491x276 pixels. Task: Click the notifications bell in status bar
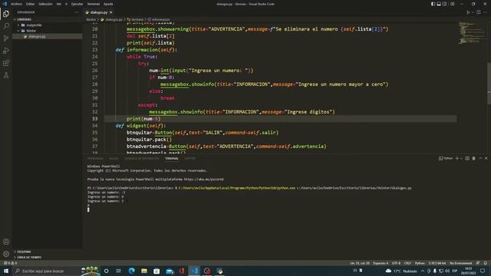(x=486, y=263)
